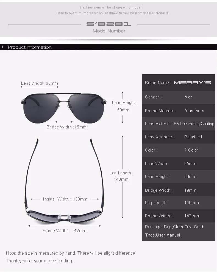This screenshot has width=217, height=272.
Task: Click '142mm' Frame Width table value
Action: pos(191,216)
